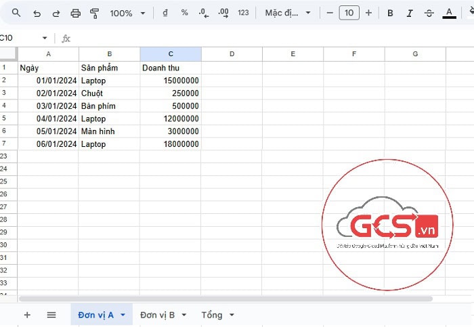Add a new sheet with plus button
Screen dimensions: 474x327
point(27,315)
